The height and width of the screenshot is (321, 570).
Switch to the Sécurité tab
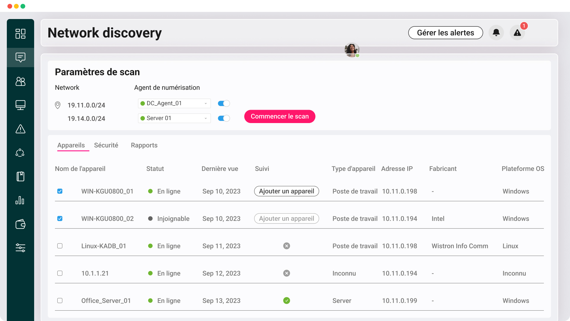pos(106,145)
